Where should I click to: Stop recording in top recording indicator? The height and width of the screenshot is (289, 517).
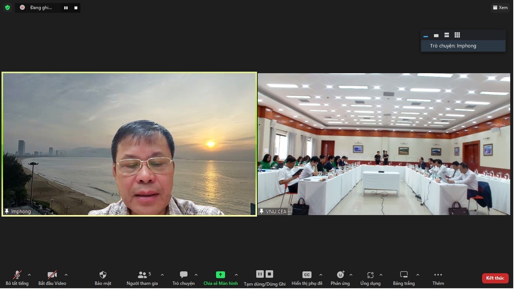[x=76, y=8]
